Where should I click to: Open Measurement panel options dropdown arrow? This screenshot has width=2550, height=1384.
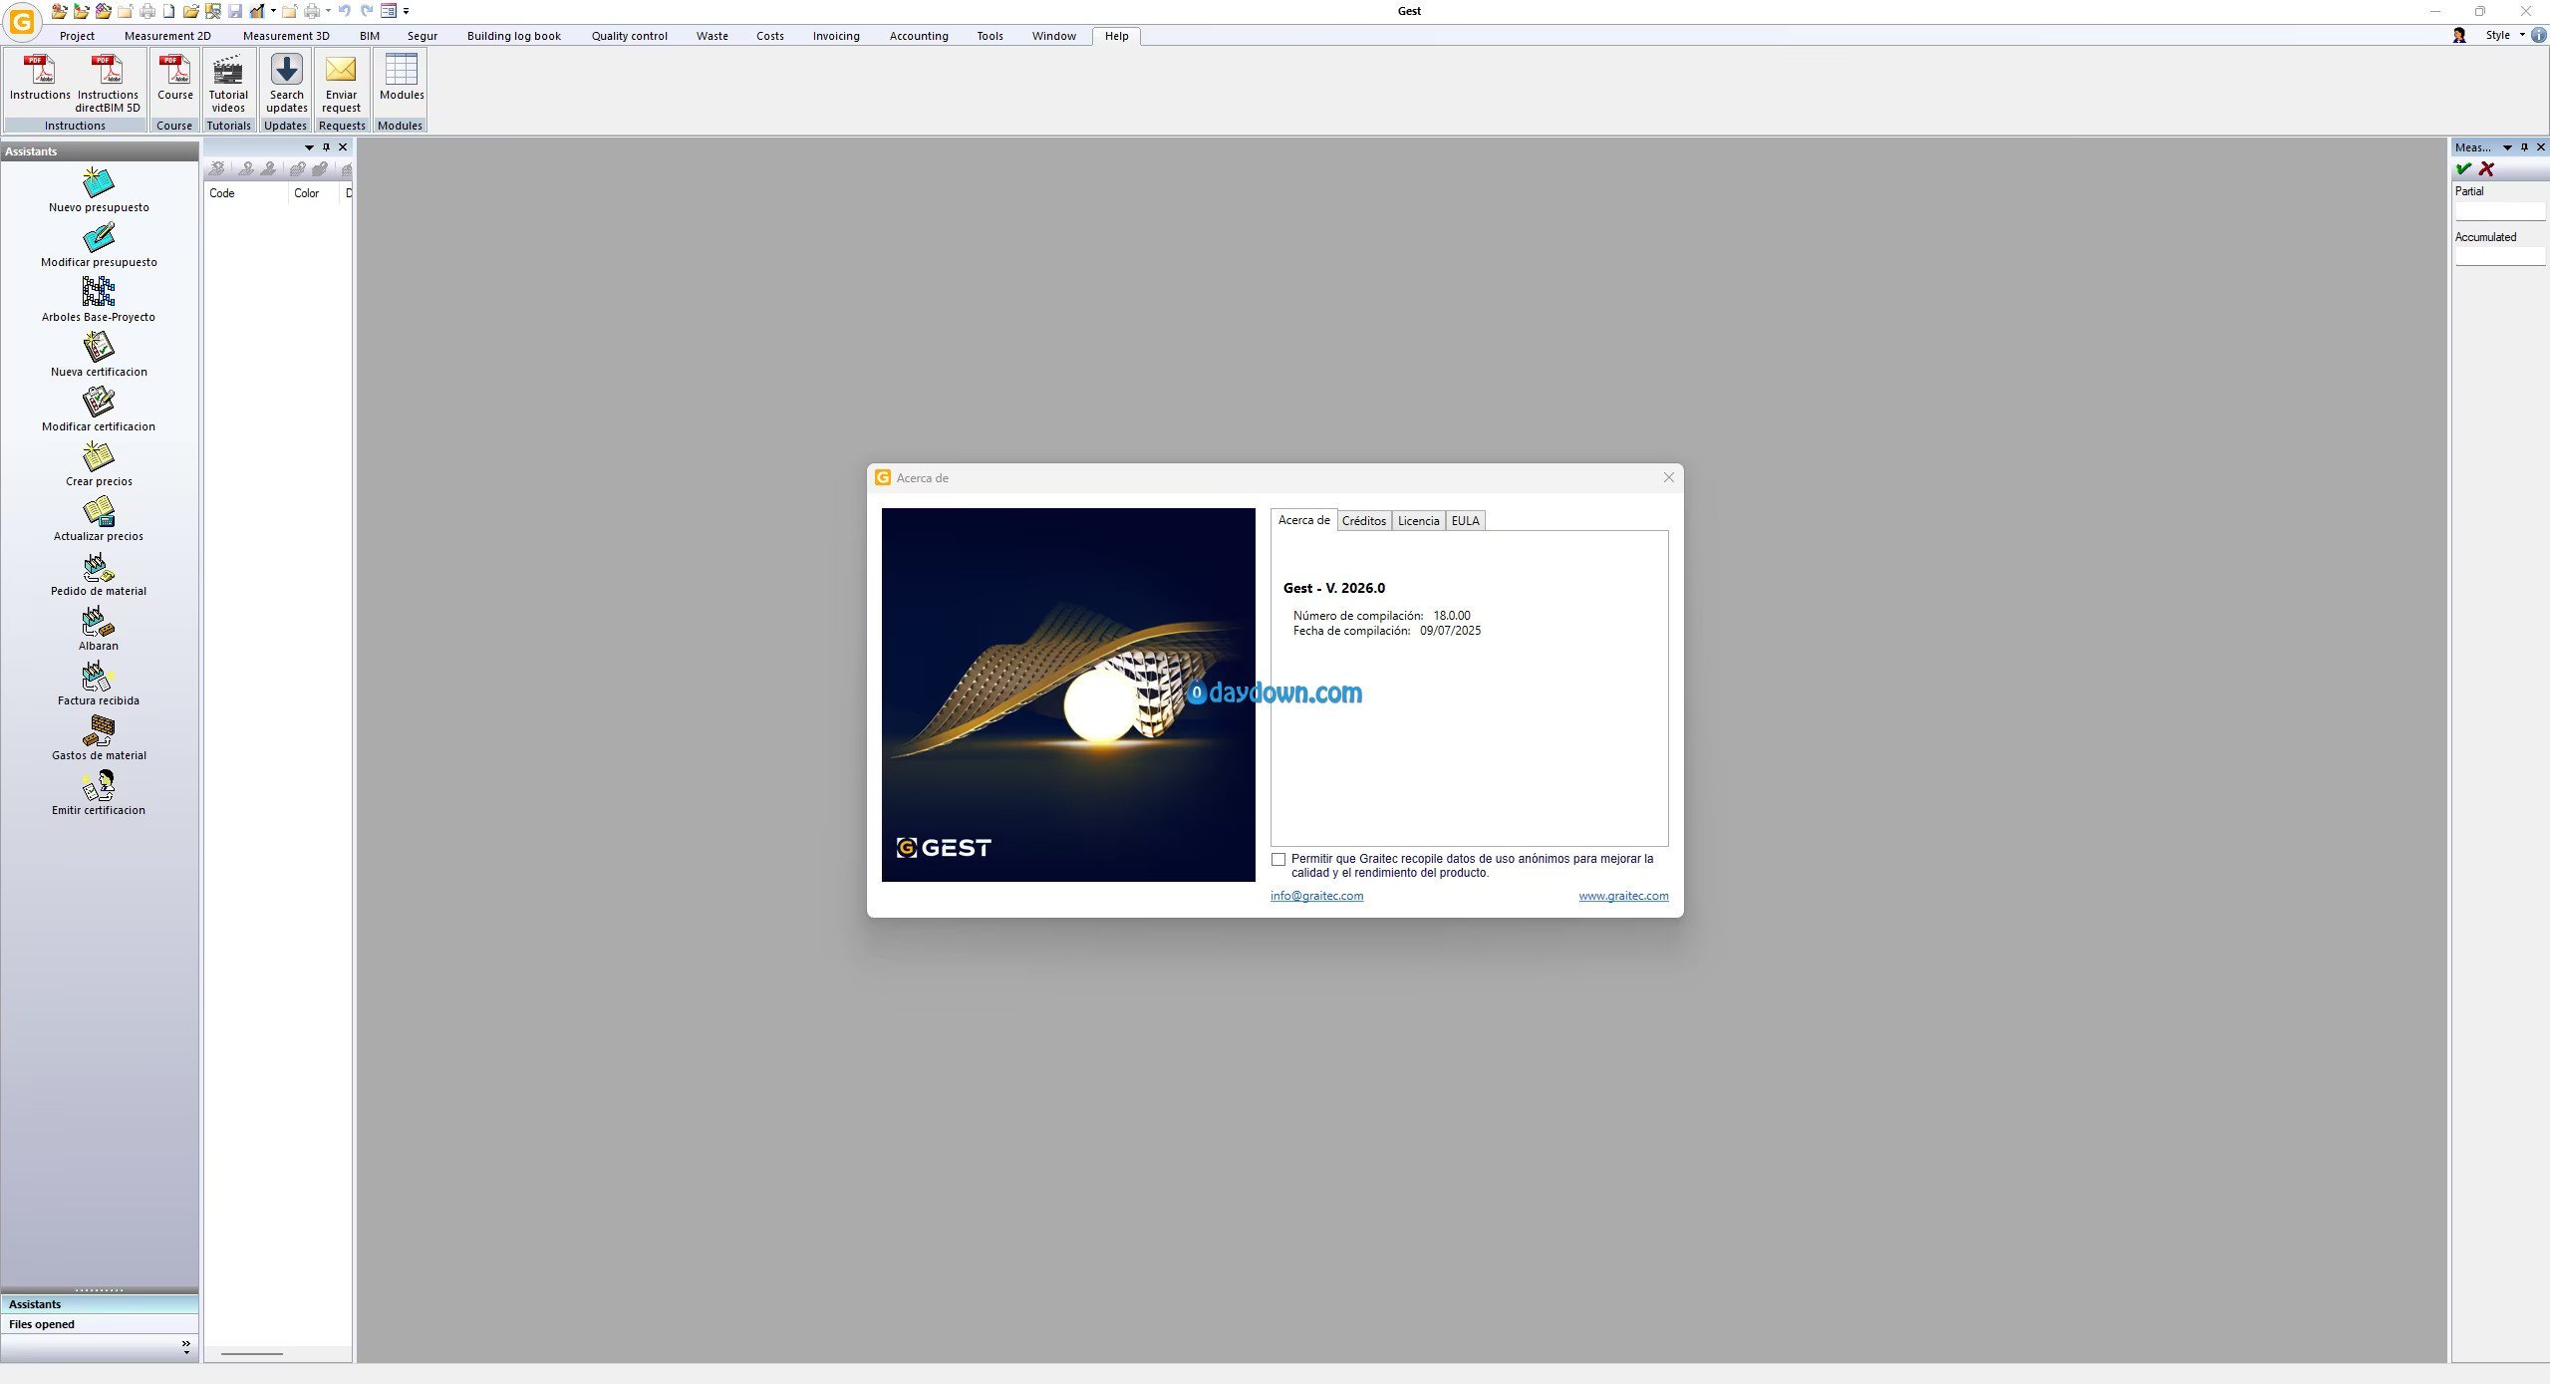tap(2507, 147)
